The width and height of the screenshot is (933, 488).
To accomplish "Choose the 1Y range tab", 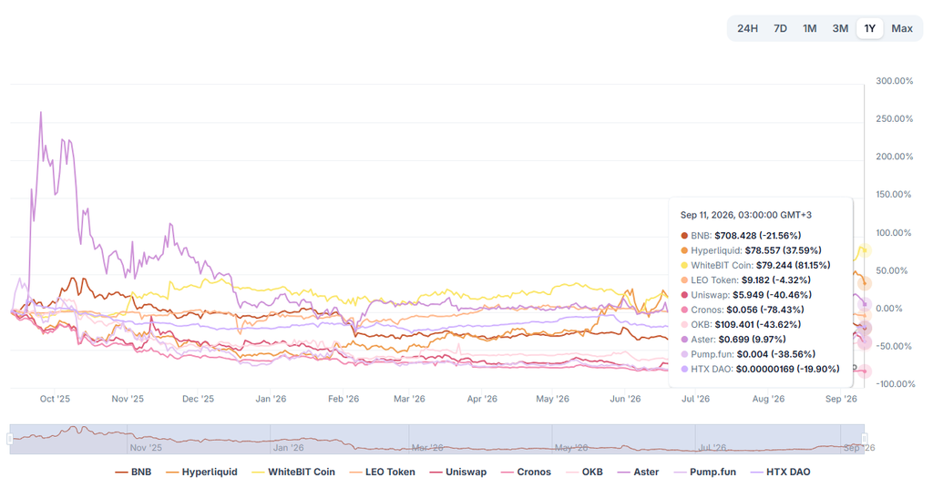I will 870,28.
